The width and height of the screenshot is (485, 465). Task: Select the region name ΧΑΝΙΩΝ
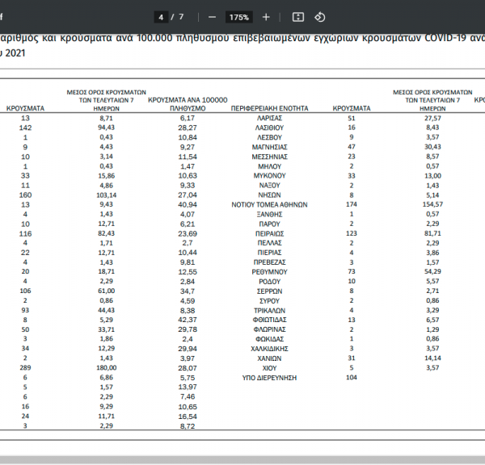coord(269,358)
